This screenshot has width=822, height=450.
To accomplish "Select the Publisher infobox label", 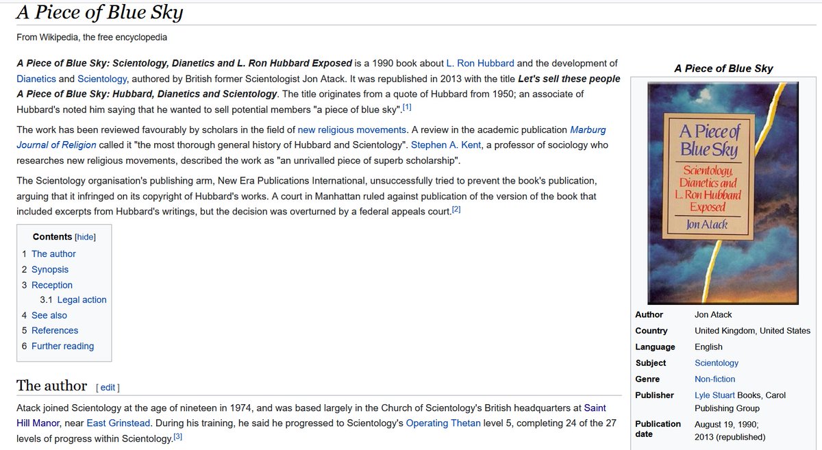I will (x=655, y=395).
